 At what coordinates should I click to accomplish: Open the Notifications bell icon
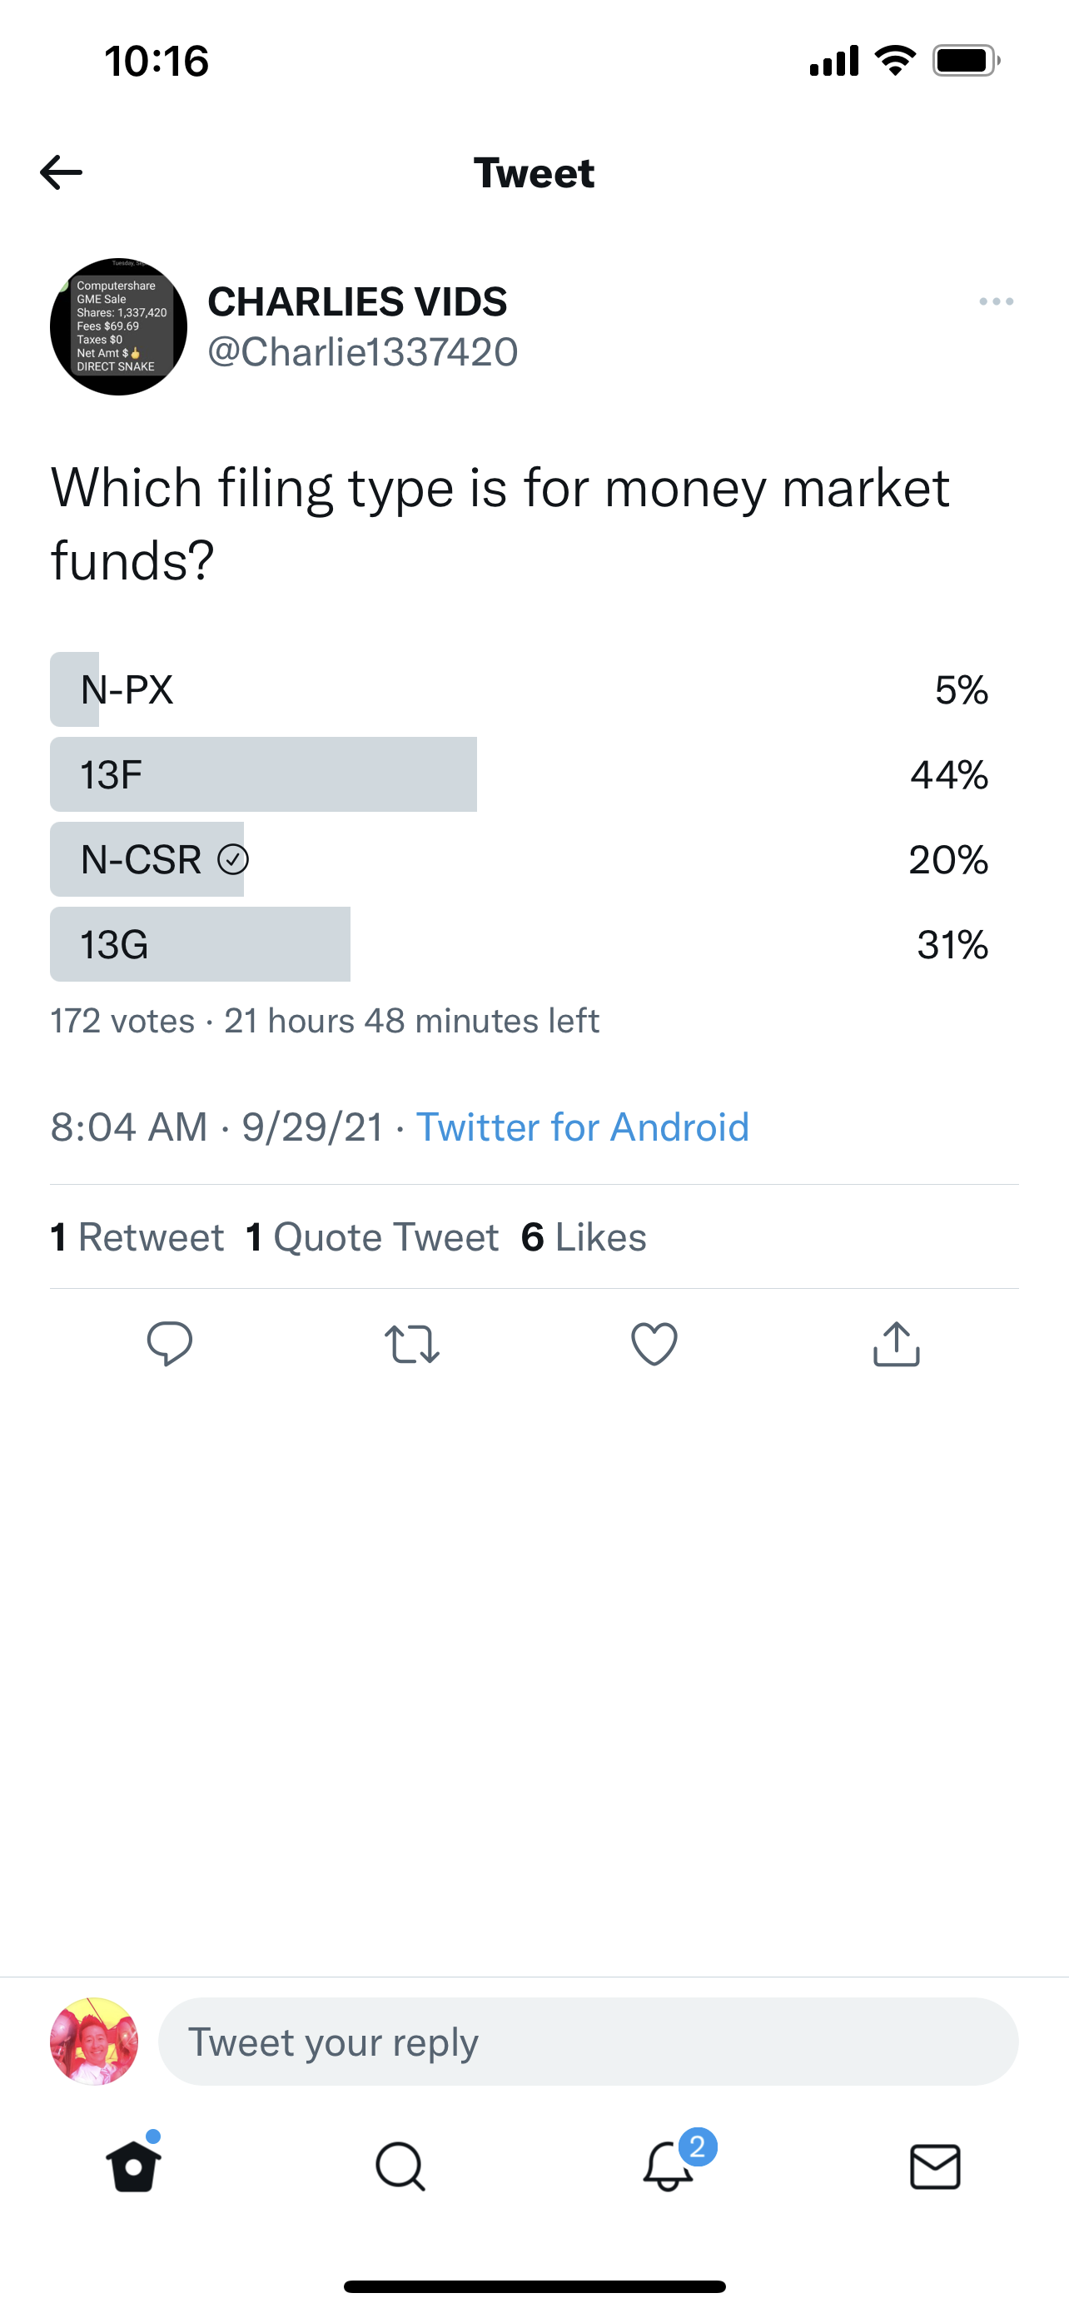tap(669, 2166)
